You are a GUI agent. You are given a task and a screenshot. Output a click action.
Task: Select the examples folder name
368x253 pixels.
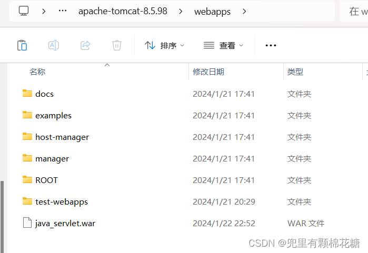tap(53, 116)
